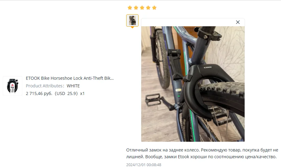281x168 pixels.
Task: Click the third rating star
Action: point(142,8)
